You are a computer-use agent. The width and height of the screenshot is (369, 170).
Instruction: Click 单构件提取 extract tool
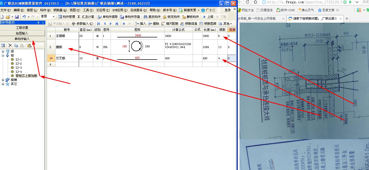pyautogui.click(x=108, y=17)
